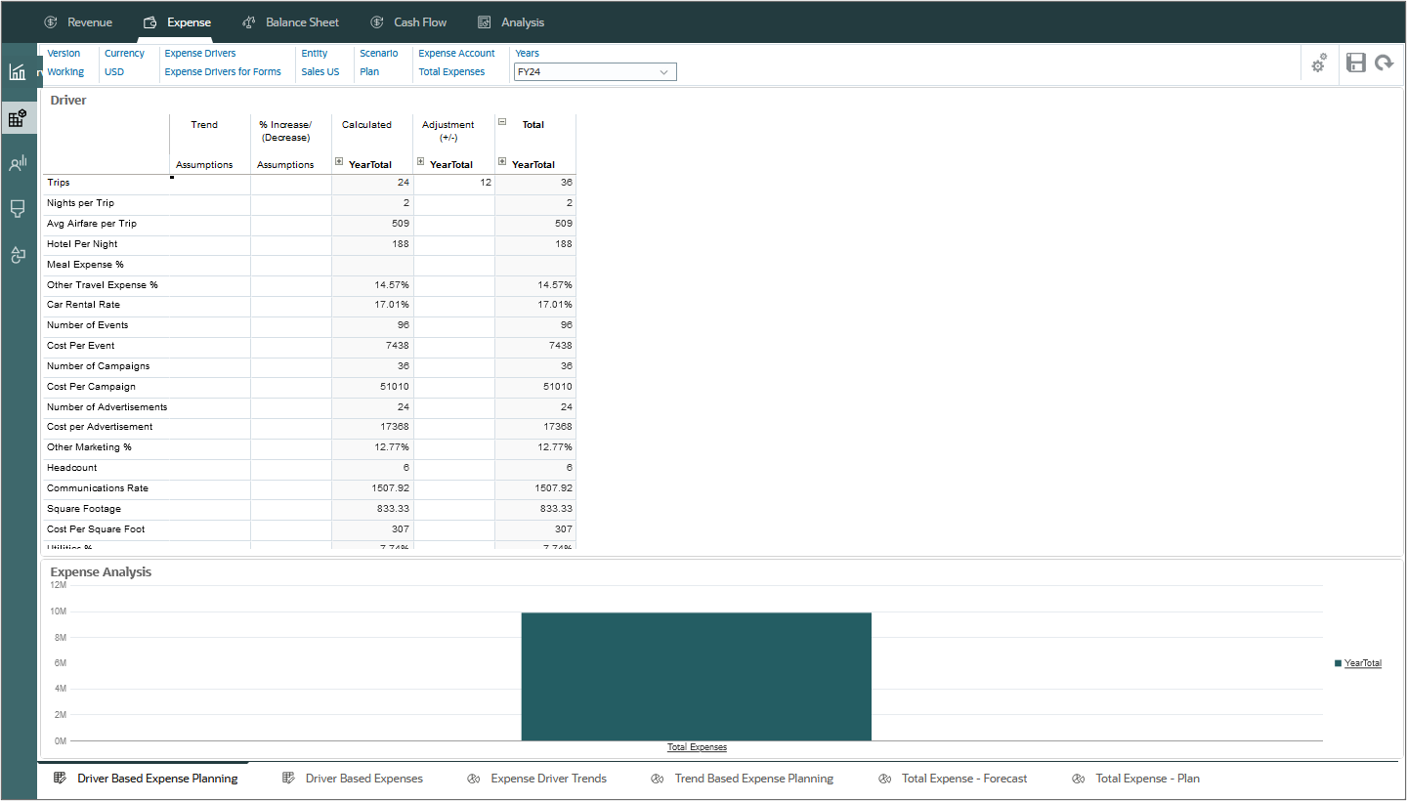Open the Actions settings gear in the toolbar

[1318, 63]
